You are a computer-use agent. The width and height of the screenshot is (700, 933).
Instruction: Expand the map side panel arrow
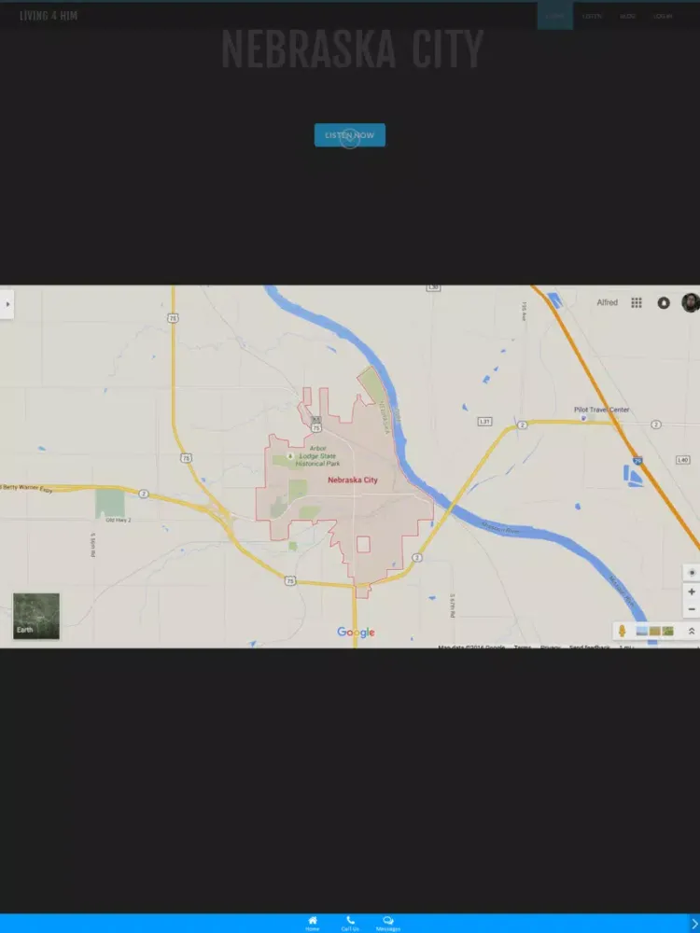click(7, 303)
